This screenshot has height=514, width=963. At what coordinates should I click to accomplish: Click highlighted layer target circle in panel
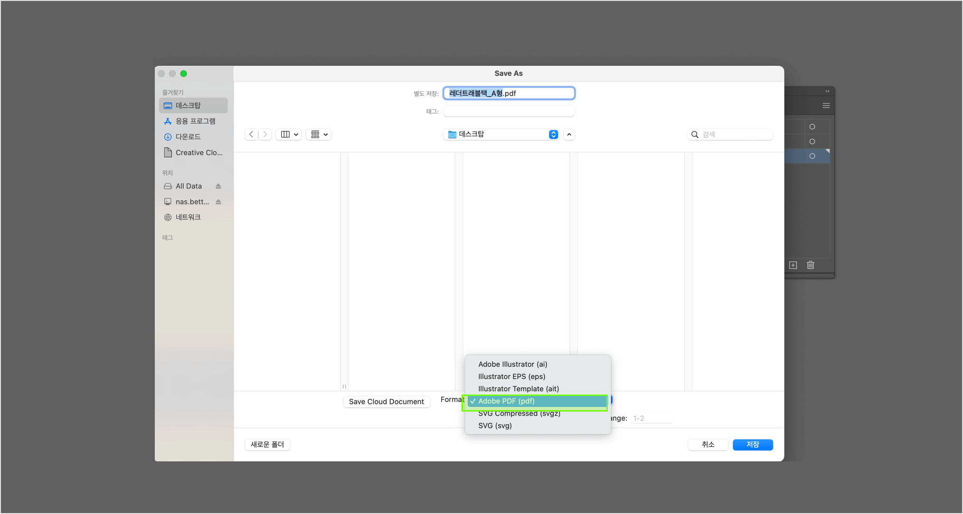point(812,156)
